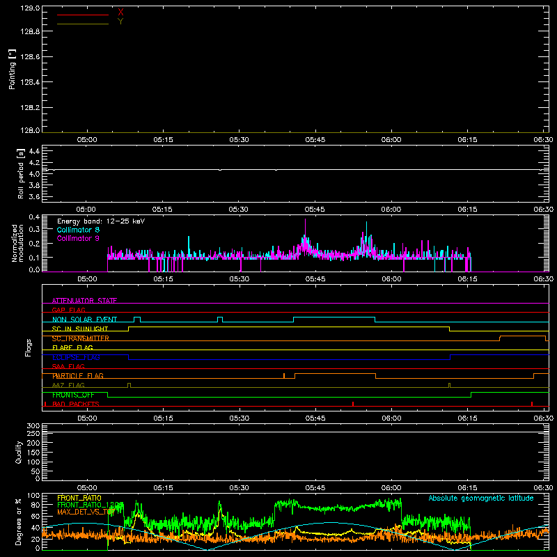Click the orange MAX_DET_VS_TOT legend label
The image size is (557, 557).
(86, 512)
